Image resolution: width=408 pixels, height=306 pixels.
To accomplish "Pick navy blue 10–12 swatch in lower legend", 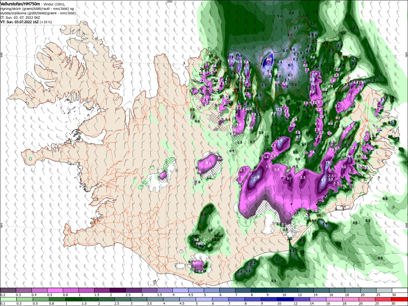I will coord(286,299).
